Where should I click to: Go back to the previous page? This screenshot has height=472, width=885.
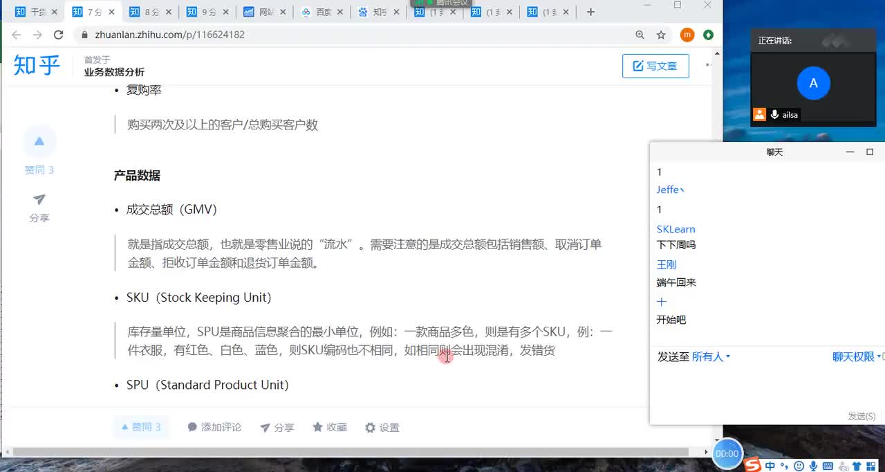[17, 35]
